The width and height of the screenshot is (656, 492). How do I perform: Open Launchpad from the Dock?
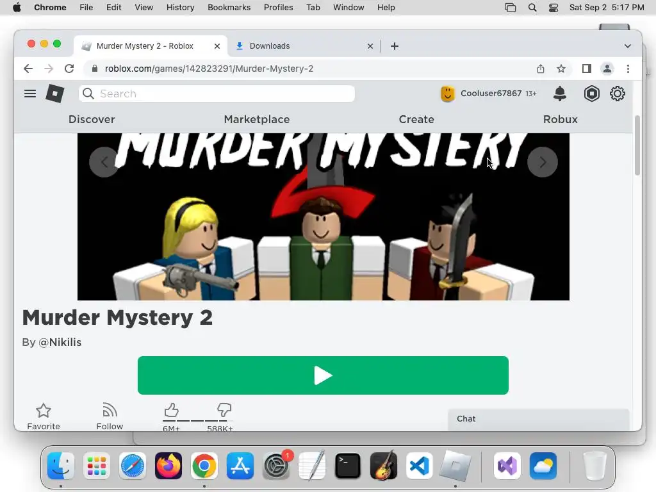coord(97,466)
